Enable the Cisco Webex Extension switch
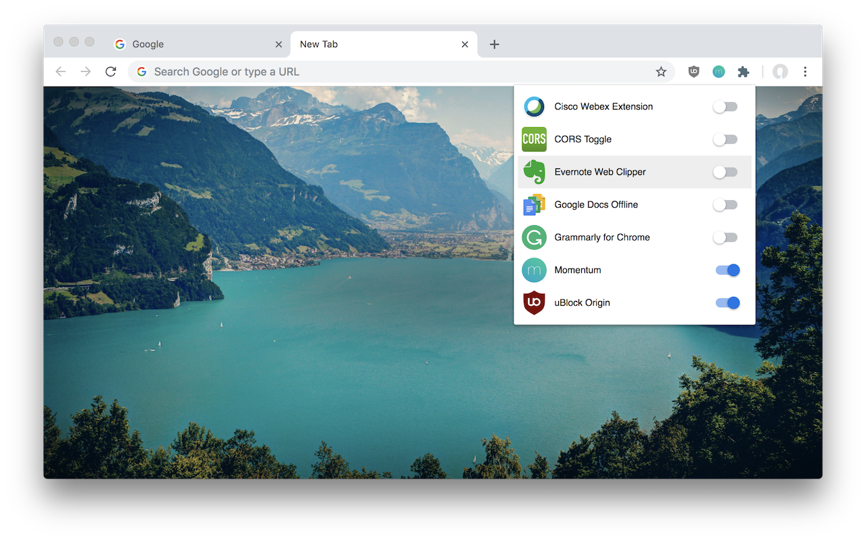This screenshot has width=866, height=541. tap(725, 107)
